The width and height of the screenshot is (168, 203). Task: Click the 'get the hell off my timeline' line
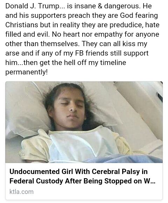click(x=83, y=63)
